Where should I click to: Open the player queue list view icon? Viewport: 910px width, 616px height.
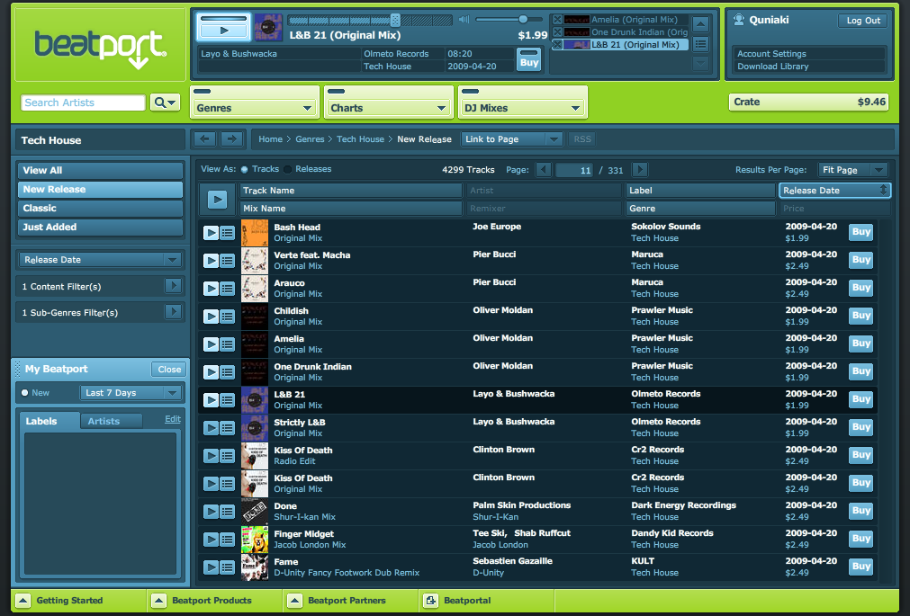coord(701,43)
